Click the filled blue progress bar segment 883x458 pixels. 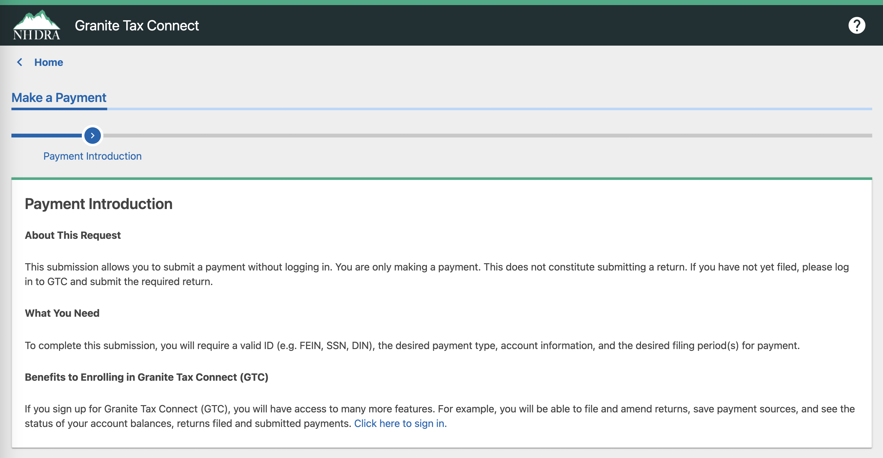(47, 136)
